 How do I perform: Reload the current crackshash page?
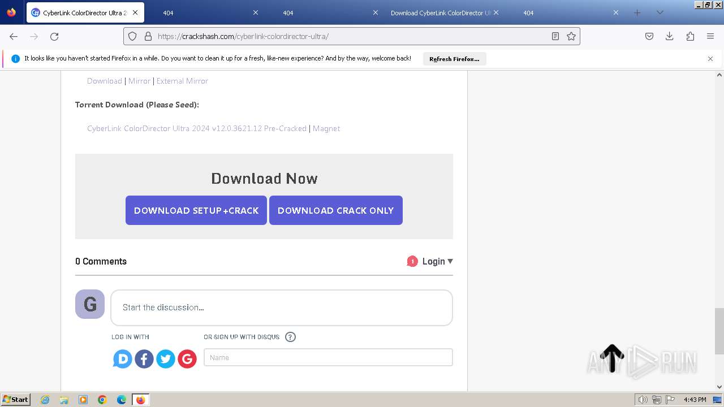tap(54, 36)
